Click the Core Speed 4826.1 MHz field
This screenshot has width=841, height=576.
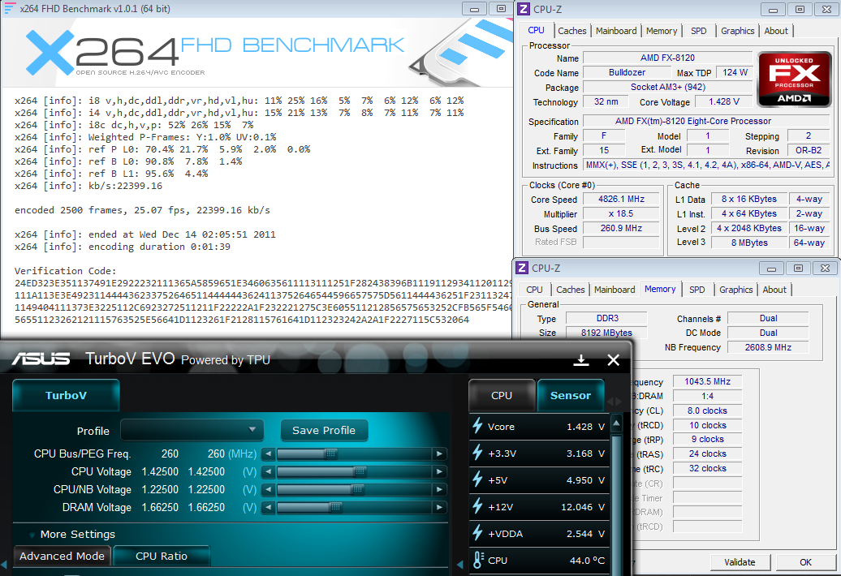[621, 199]
